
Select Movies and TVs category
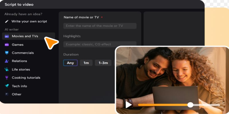(x=29, y=36)
